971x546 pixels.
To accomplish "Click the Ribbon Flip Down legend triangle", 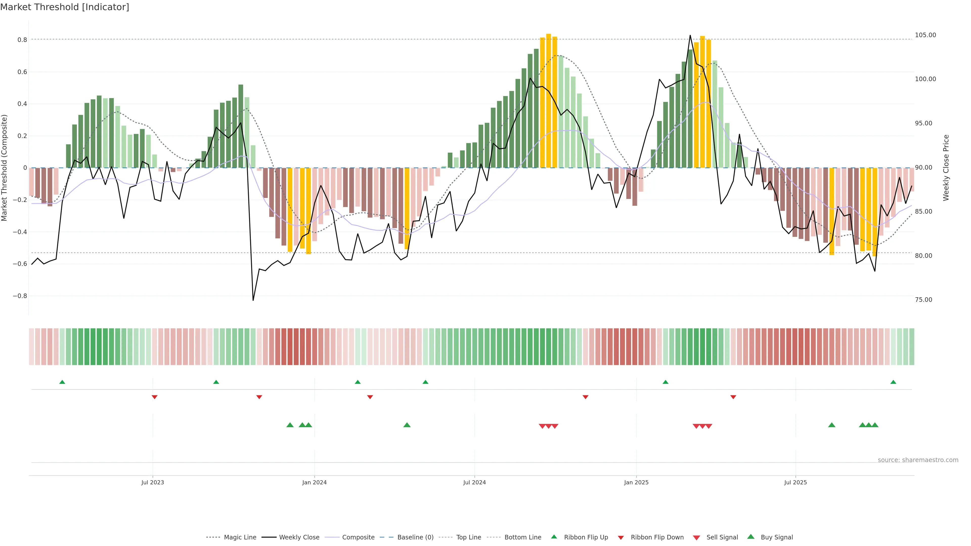I will (621, 538).
